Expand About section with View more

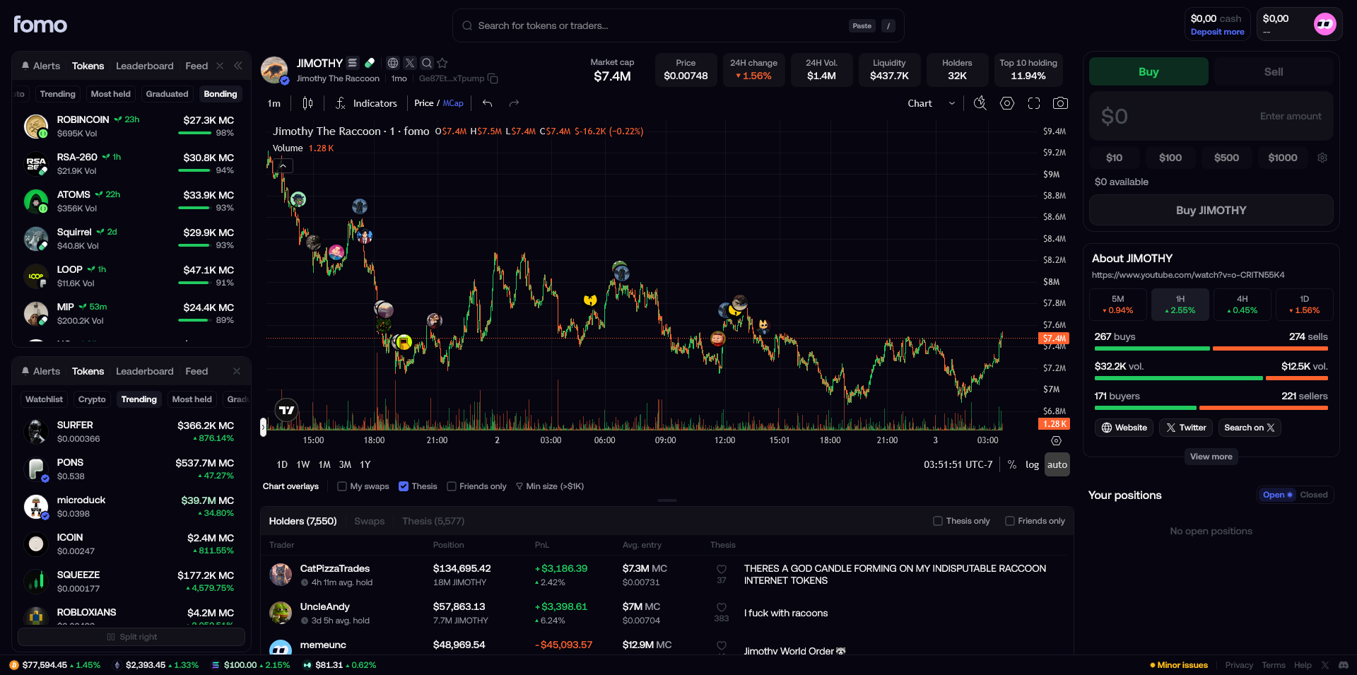tap(1211, 457)
